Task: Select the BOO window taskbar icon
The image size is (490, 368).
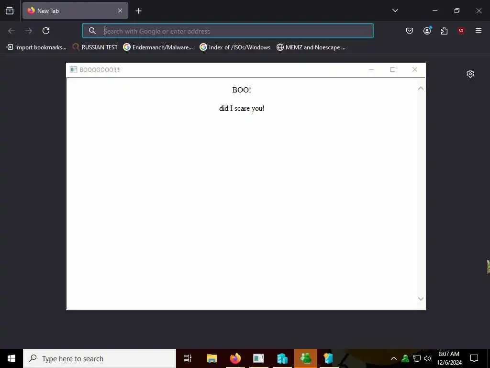Action: [258, 358]
